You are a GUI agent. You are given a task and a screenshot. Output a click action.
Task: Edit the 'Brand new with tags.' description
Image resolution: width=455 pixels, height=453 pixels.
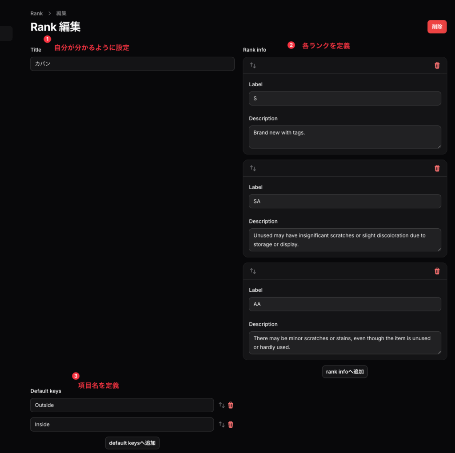pos(344,137)
